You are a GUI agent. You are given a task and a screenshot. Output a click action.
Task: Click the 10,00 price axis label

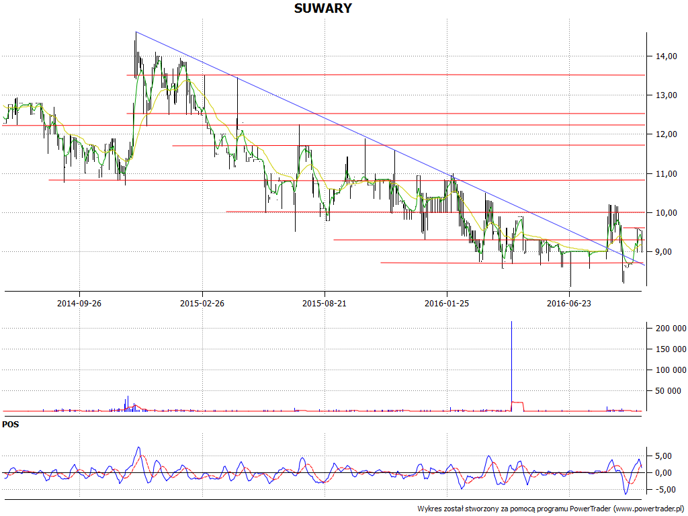(x=666, y=213)
